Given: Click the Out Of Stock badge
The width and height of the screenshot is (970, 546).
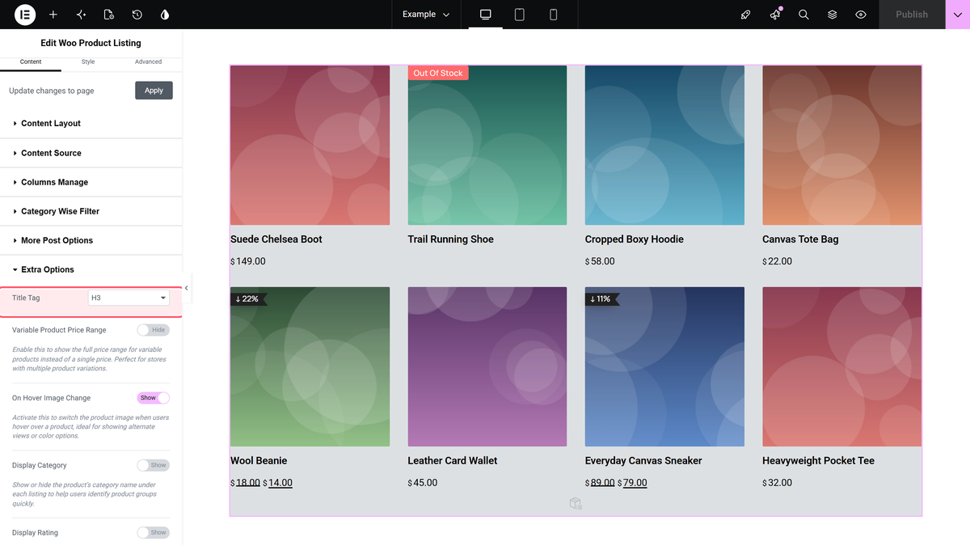Looking at the screenshot, I should tap(438, 73).
